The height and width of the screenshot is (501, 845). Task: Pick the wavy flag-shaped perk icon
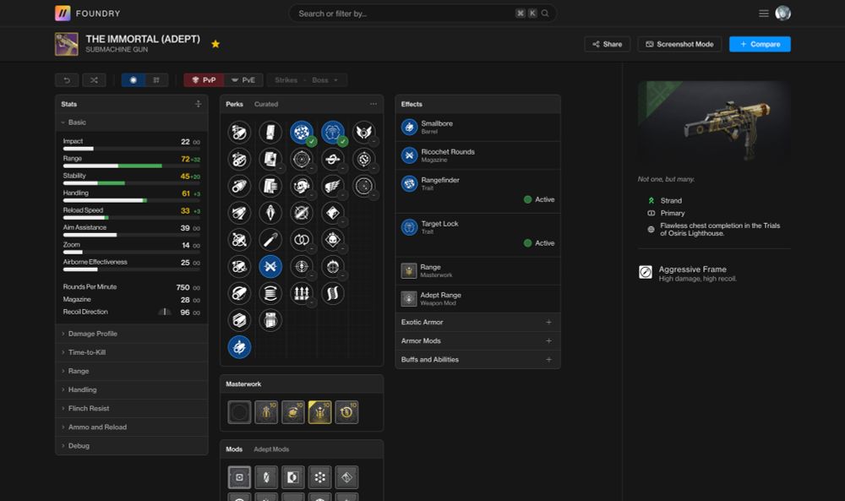click(333, 294)
